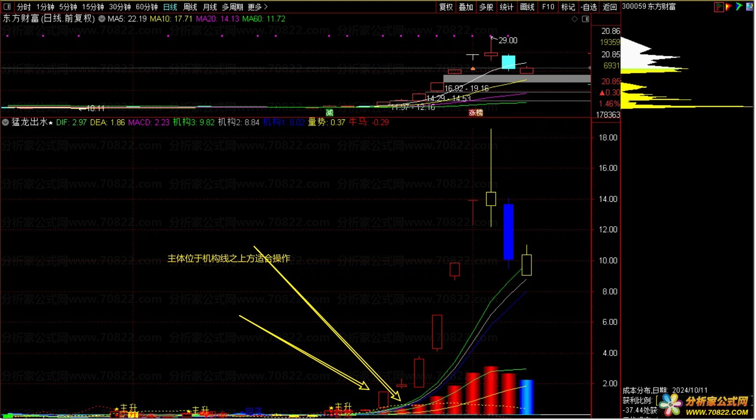
Task: Open the 多周期 multi-period view
Action: 233,7
